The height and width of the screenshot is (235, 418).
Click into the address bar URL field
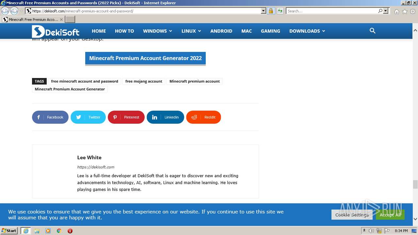[146, 11]
